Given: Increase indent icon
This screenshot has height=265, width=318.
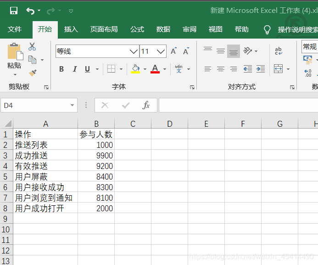Looking at the screenshot, I should point(261,69).
